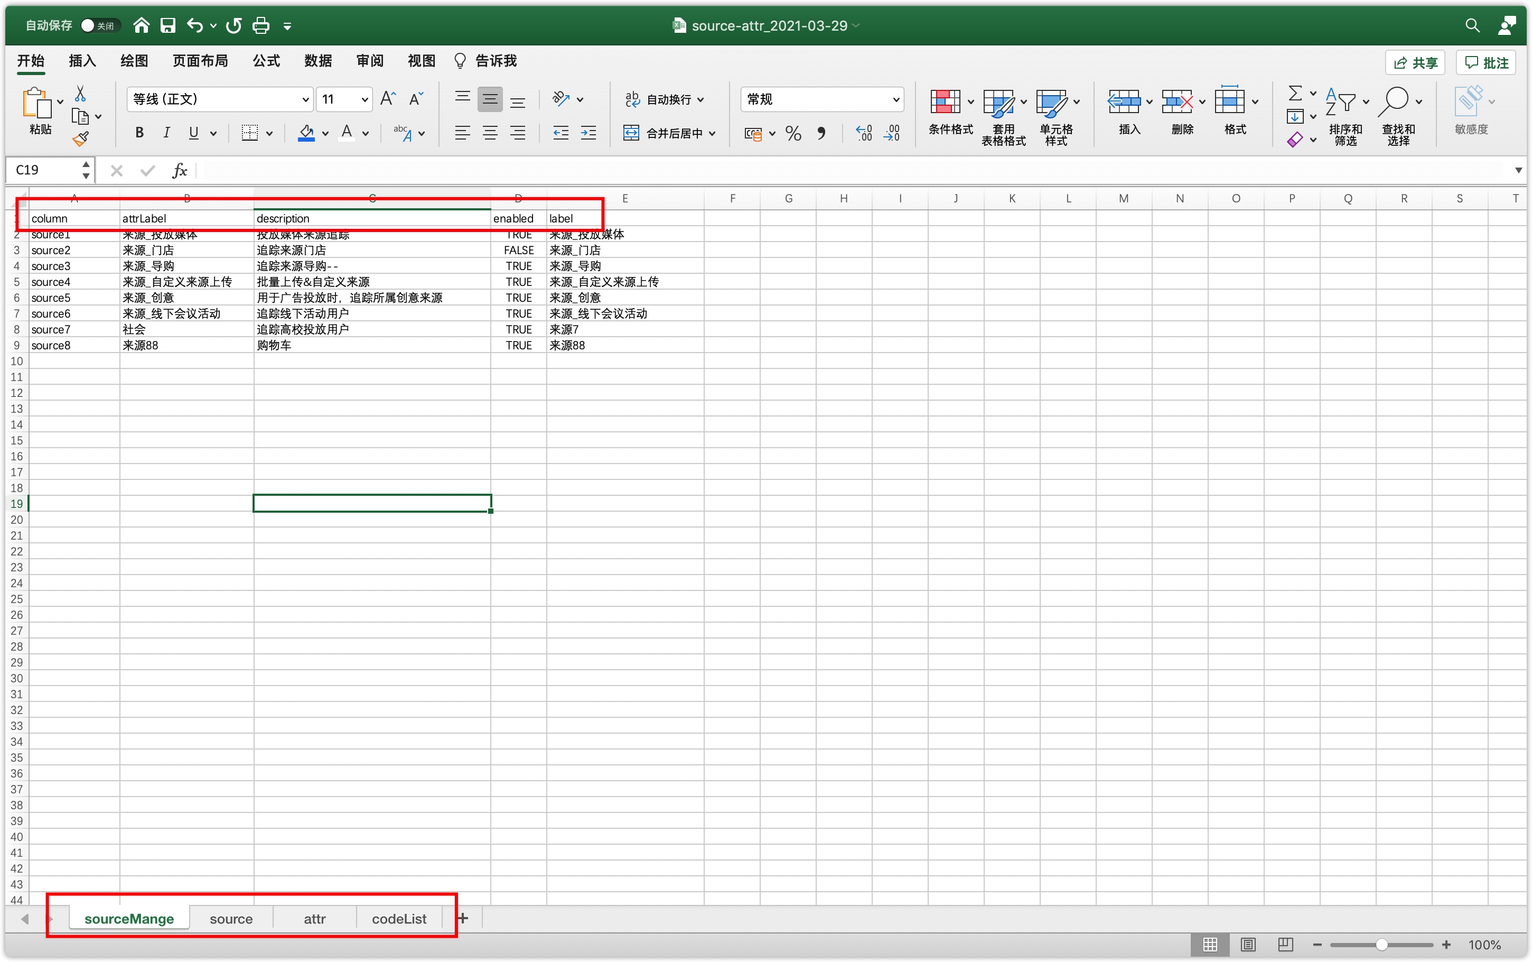Screen dimensions: 1532x962
Task: Click the zoom slider handle
Action: click(x=1381, y=945)
